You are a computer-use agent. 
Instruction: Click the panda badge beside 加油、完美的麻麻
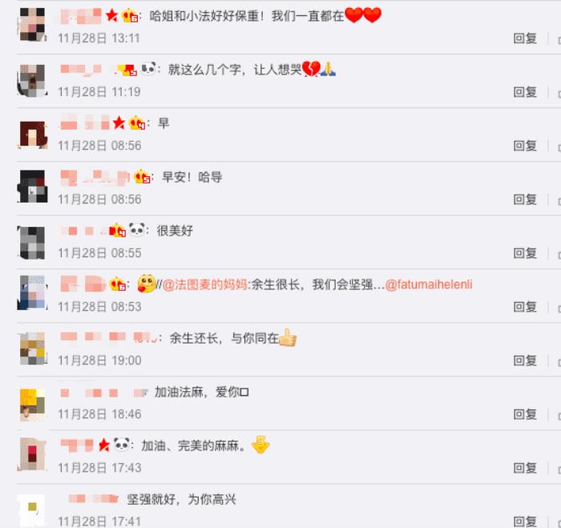coord(122,445)
